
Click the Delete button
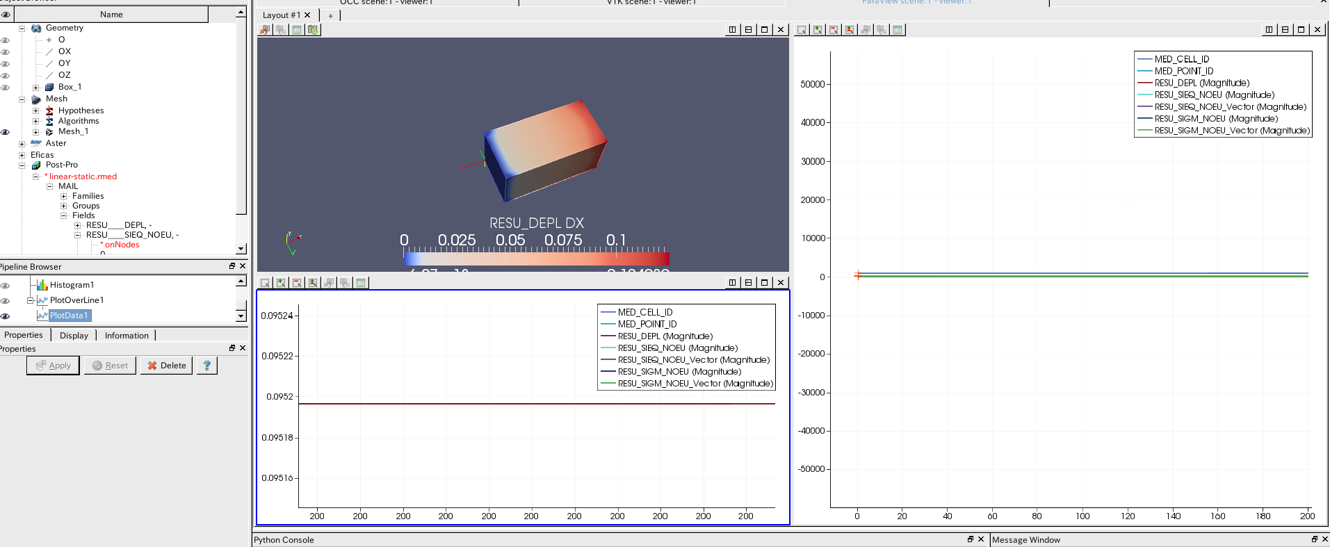click(167, 366)
